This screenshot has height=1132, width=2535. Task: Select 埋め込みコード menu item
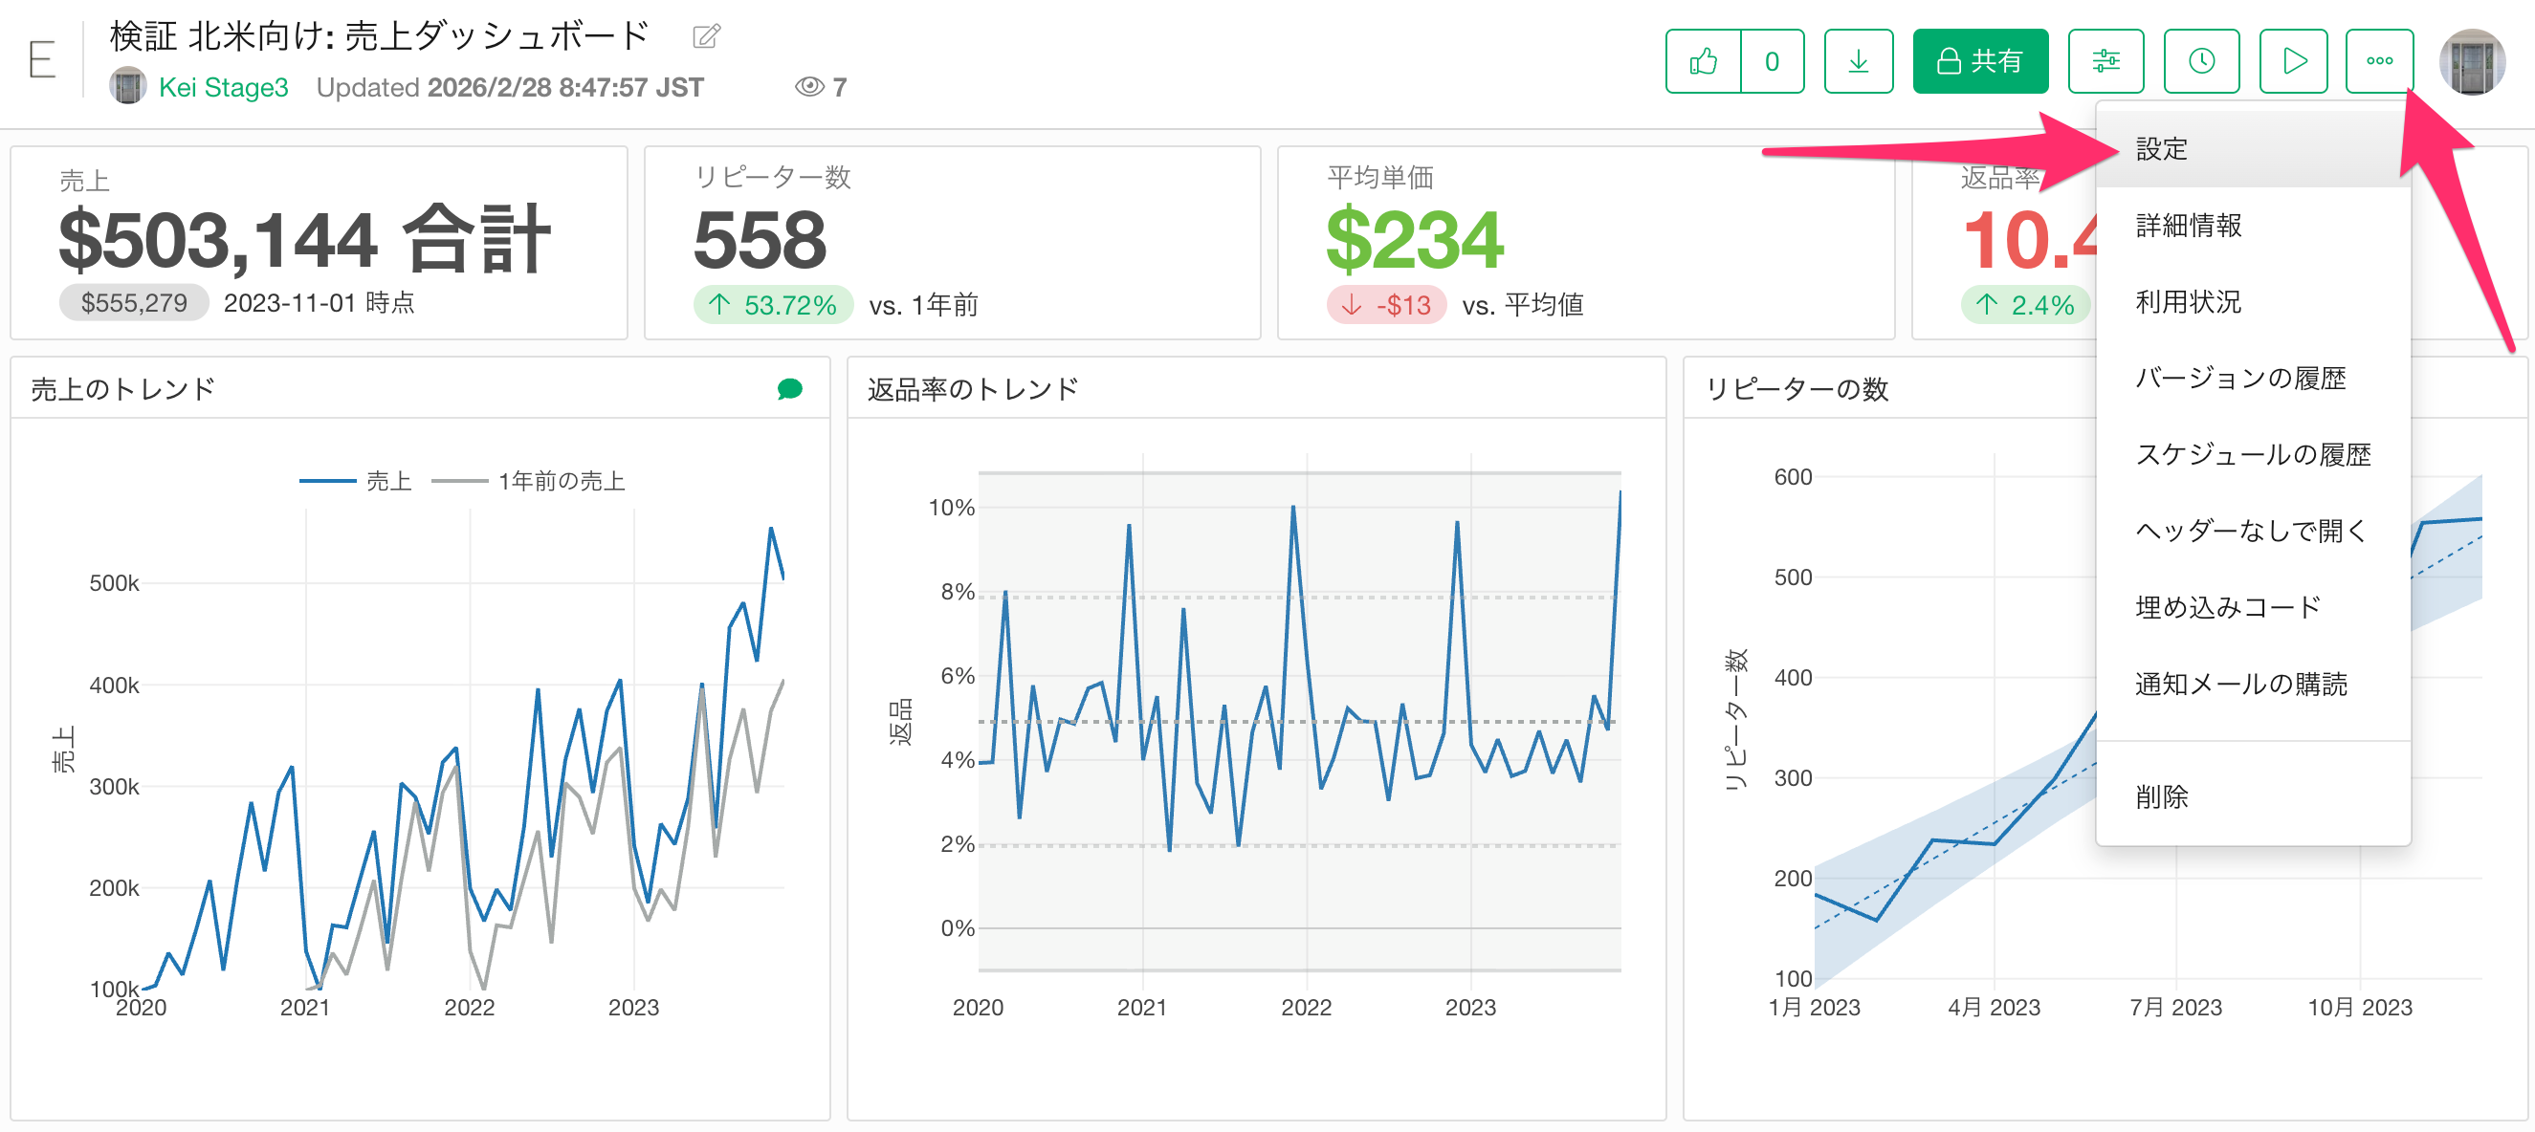click(2227, 608)
